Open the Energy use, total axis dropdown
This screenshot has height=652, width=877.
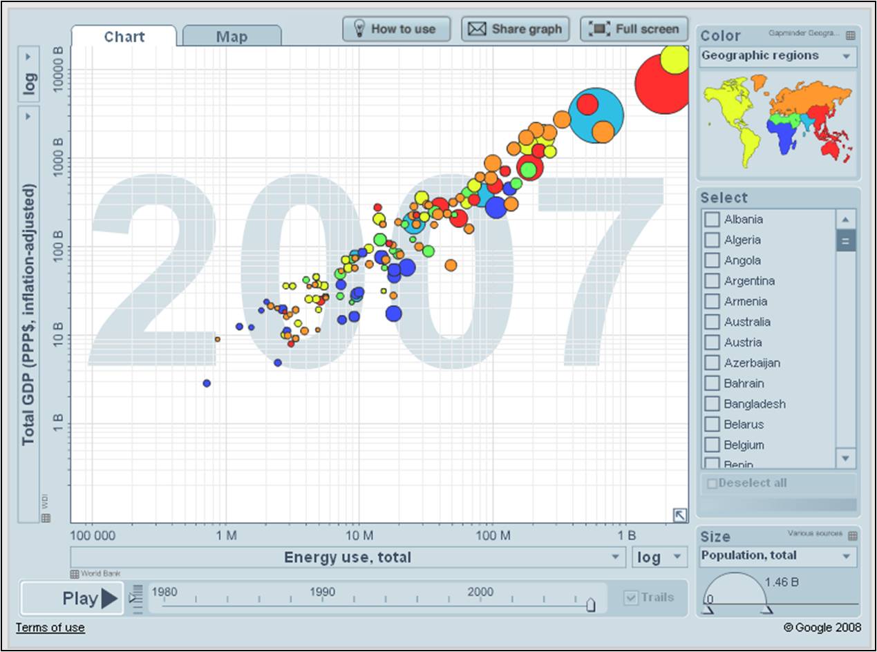348,557
